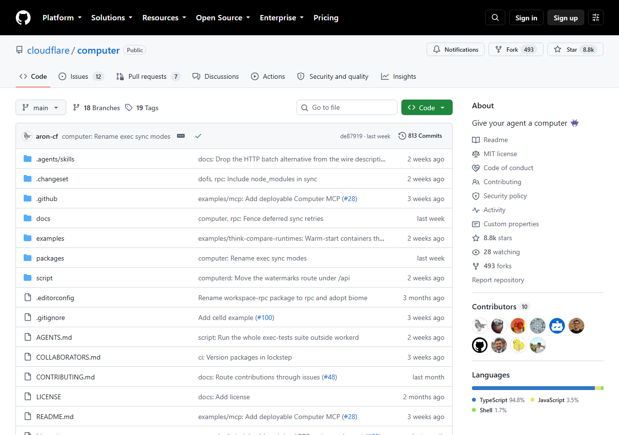619x435 pixels.
Task: Open the cloudflare owner link
Action: tap(48, 50)
